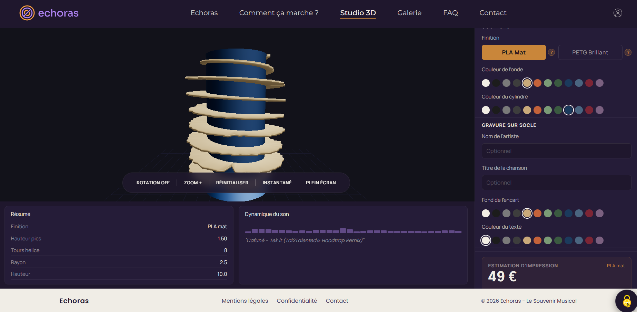Screen dimensions: 637x312
Task: Increase view with ZOOM + button
Action: click(x=193, y=183)
